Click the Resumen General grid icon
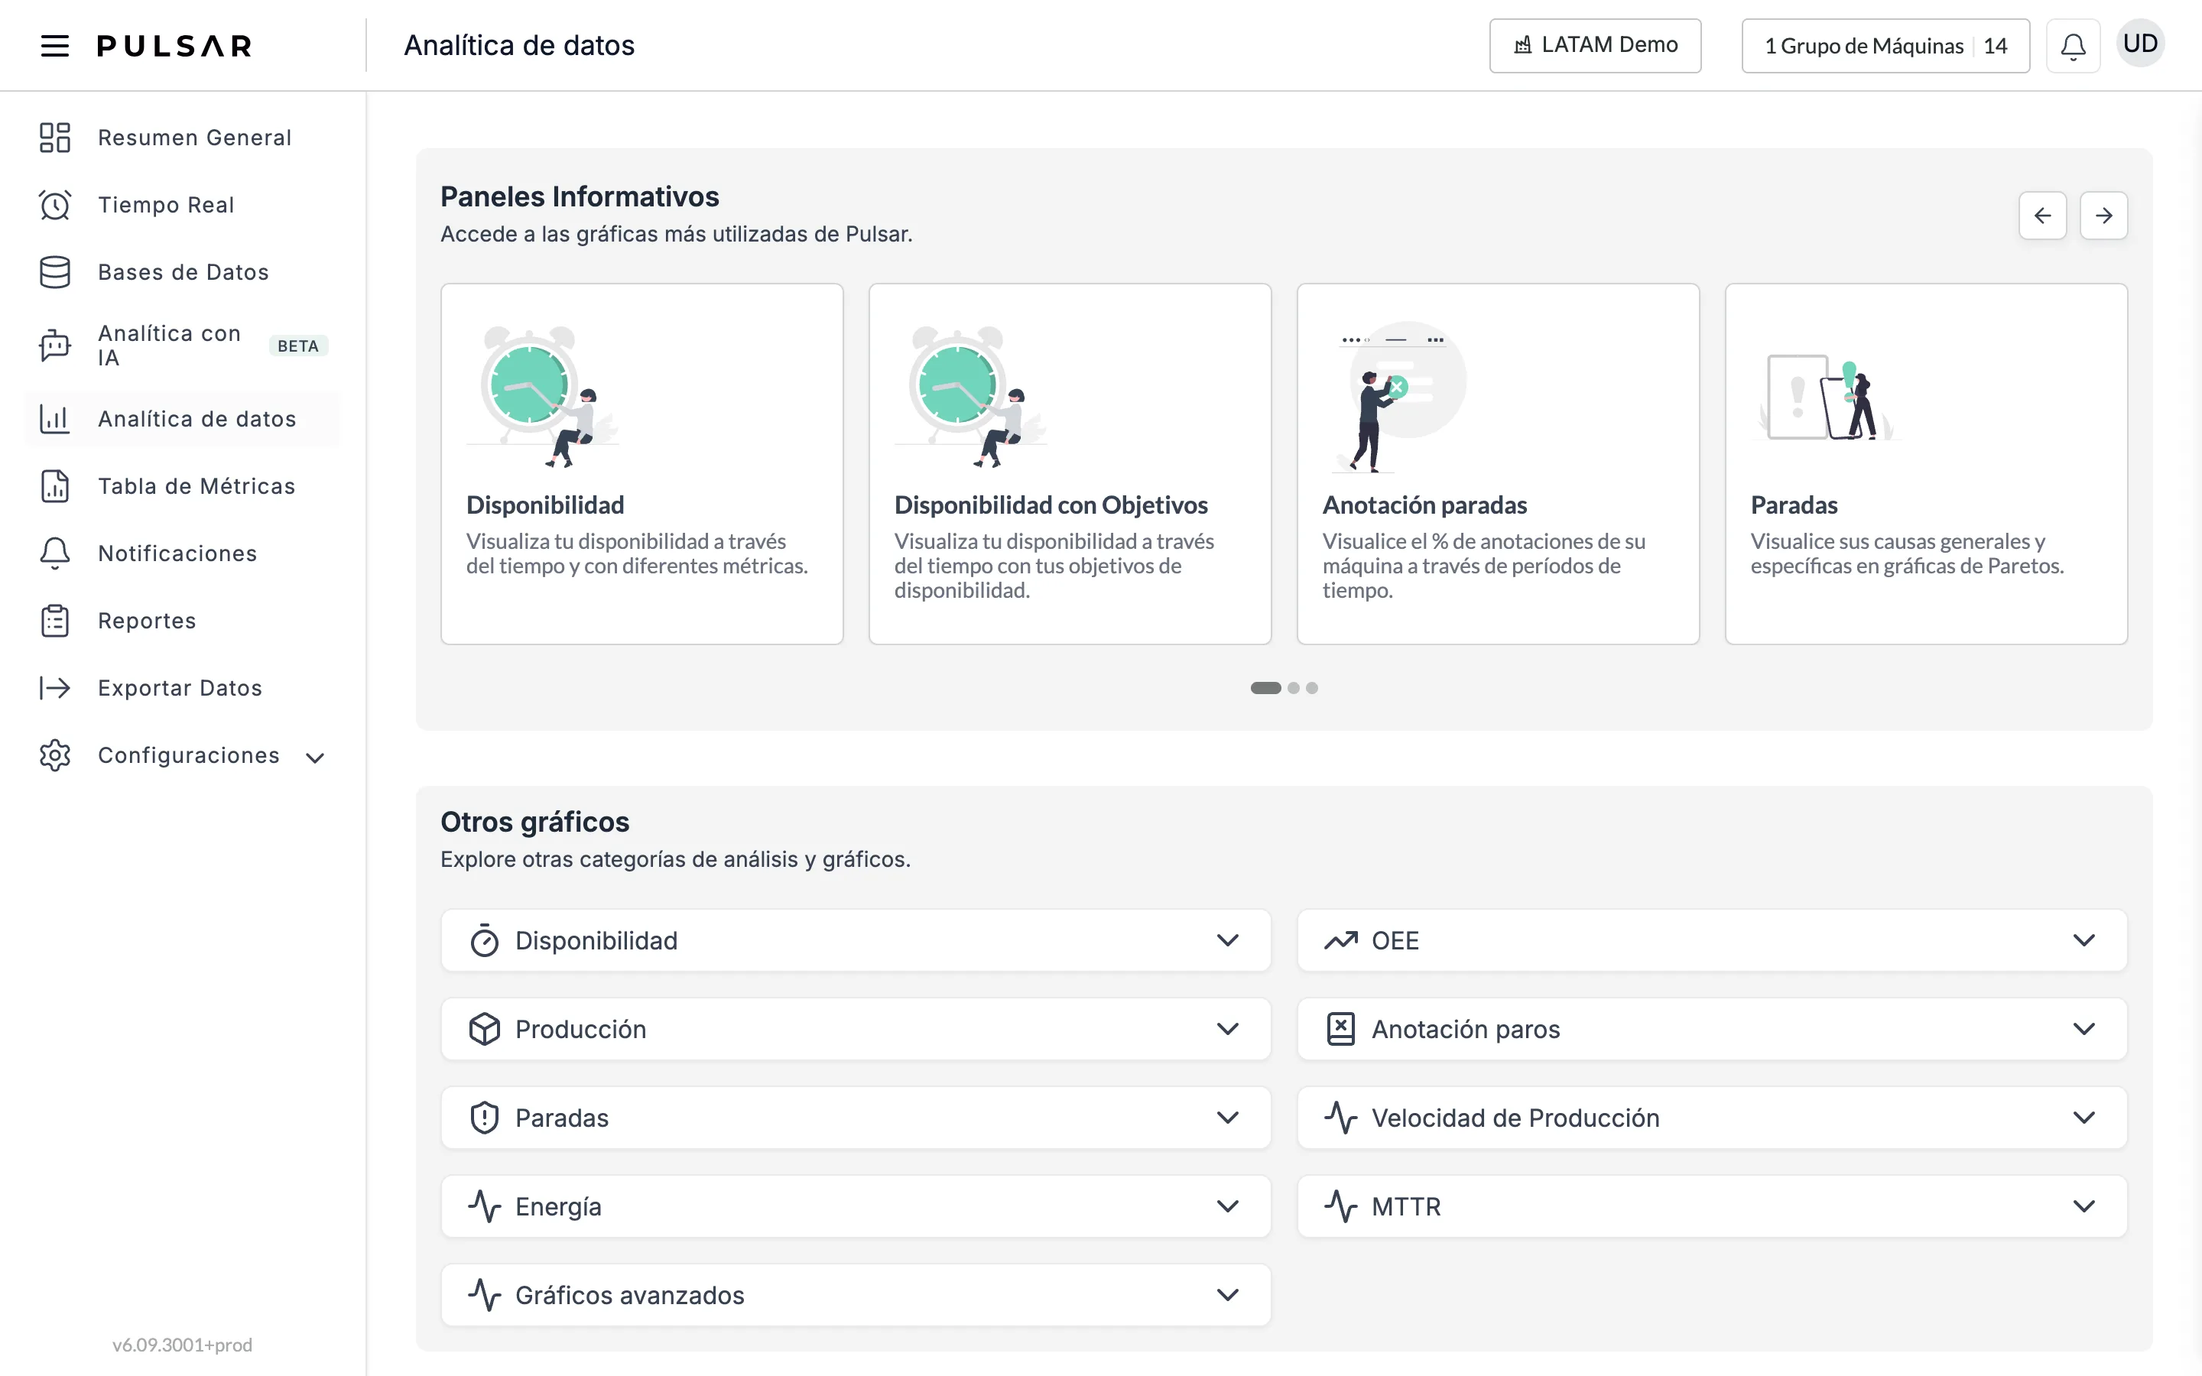Image resolution: width=2202 pixels, height=1376 pixels. [x=54, y=138]
